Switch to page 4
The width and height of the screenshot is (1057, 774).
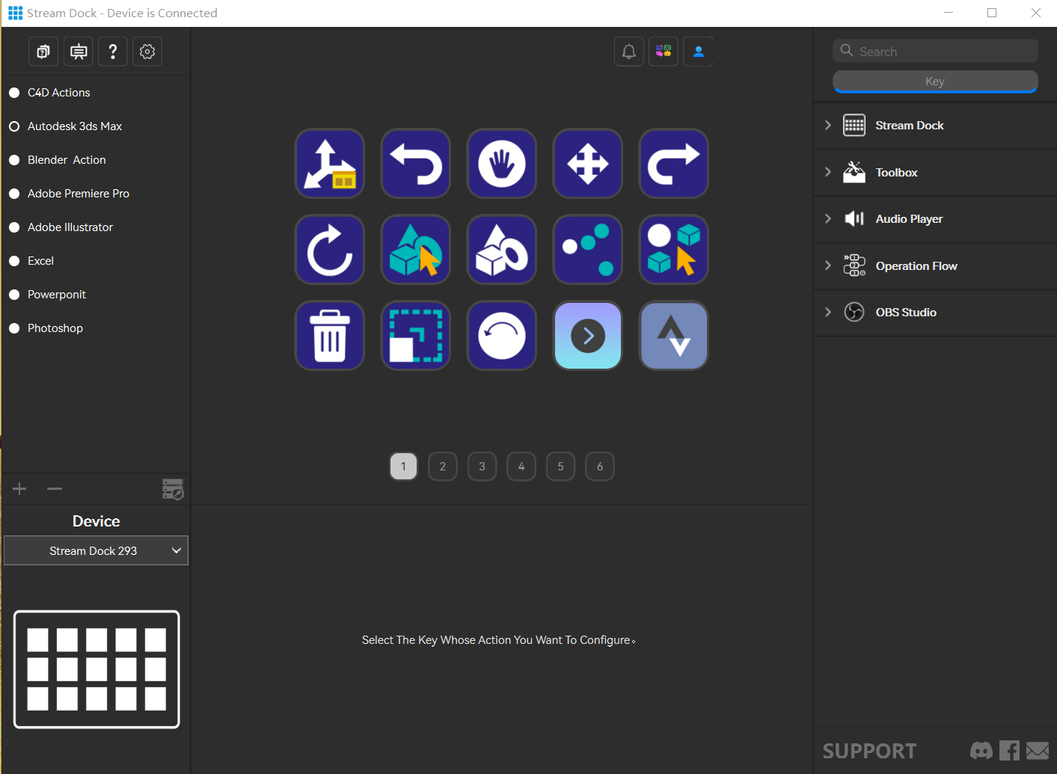point(521,467)
